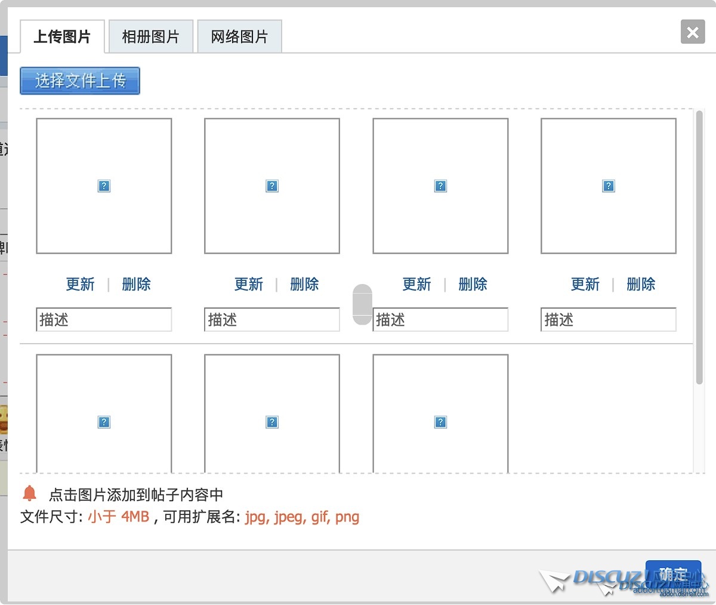Click the jpg, jpeg, gif, png extensions text
716x605 pixels.
(302, 517)
